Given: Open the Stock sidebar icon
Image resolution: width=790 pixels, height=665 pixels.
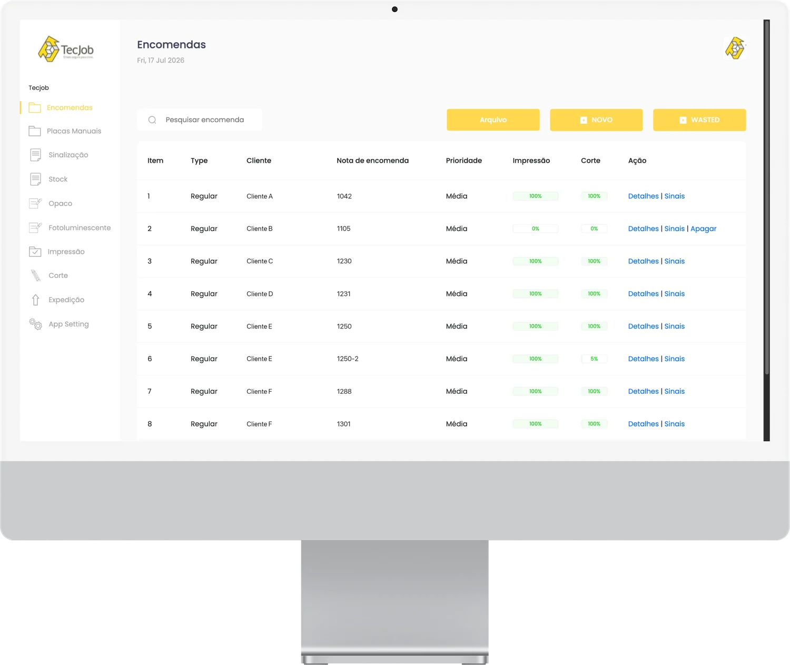Looking at the screenshot, I should click(x=35, y=179).
